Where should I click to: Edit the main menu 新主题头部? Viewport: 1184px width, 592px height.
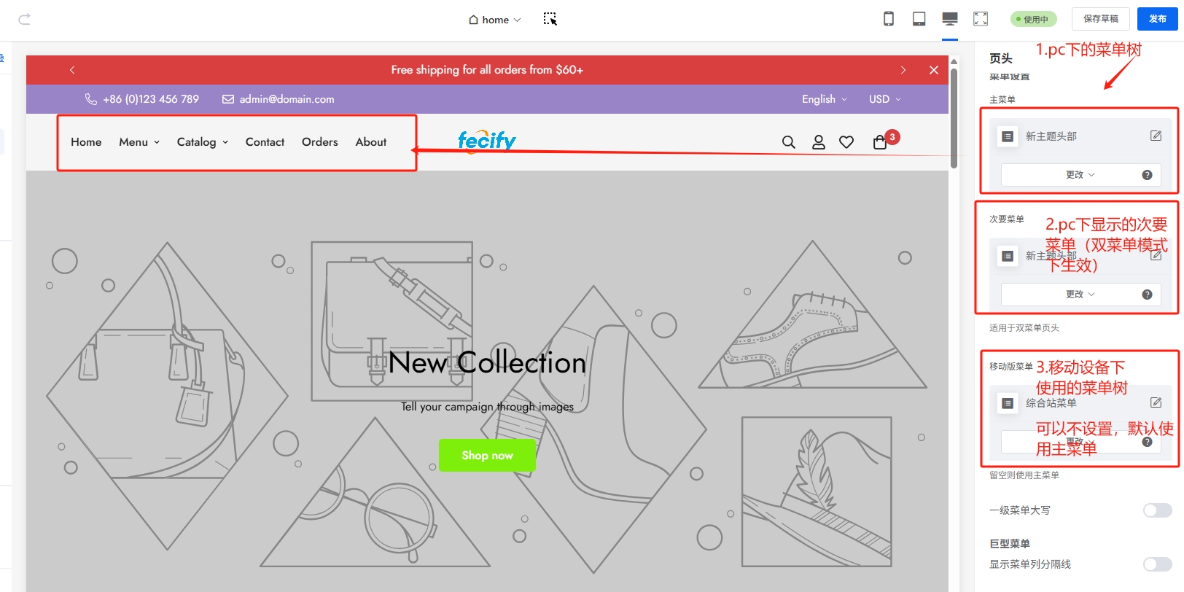pyautogui.click(x=1156, y=136)
